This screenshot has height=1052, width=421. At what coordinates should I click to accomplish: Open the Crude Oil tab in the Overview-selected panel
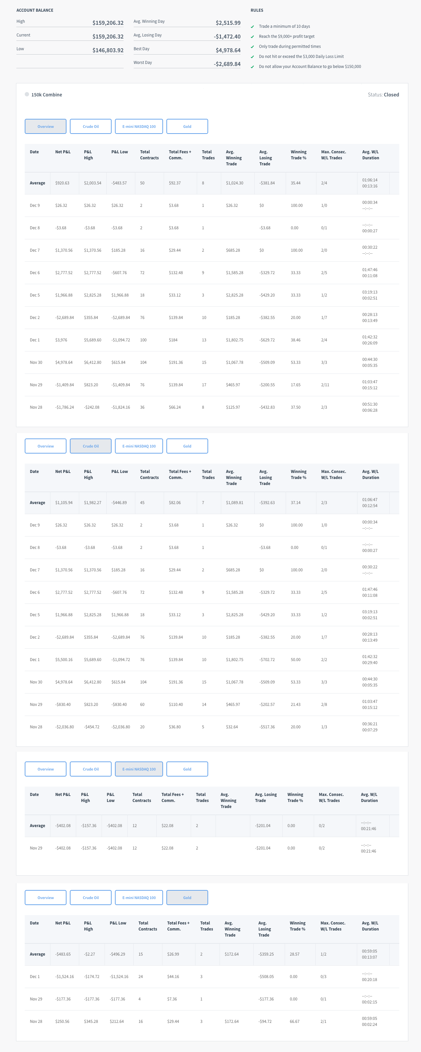click(x=91, y=127)
